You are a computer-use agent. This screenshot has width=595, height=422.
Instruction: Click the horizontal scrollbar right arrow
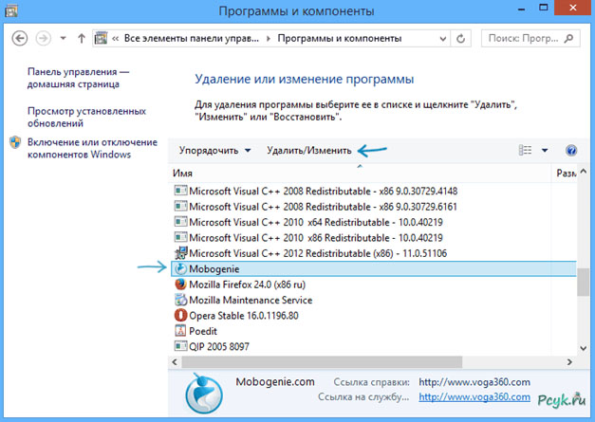pos(569,362)
